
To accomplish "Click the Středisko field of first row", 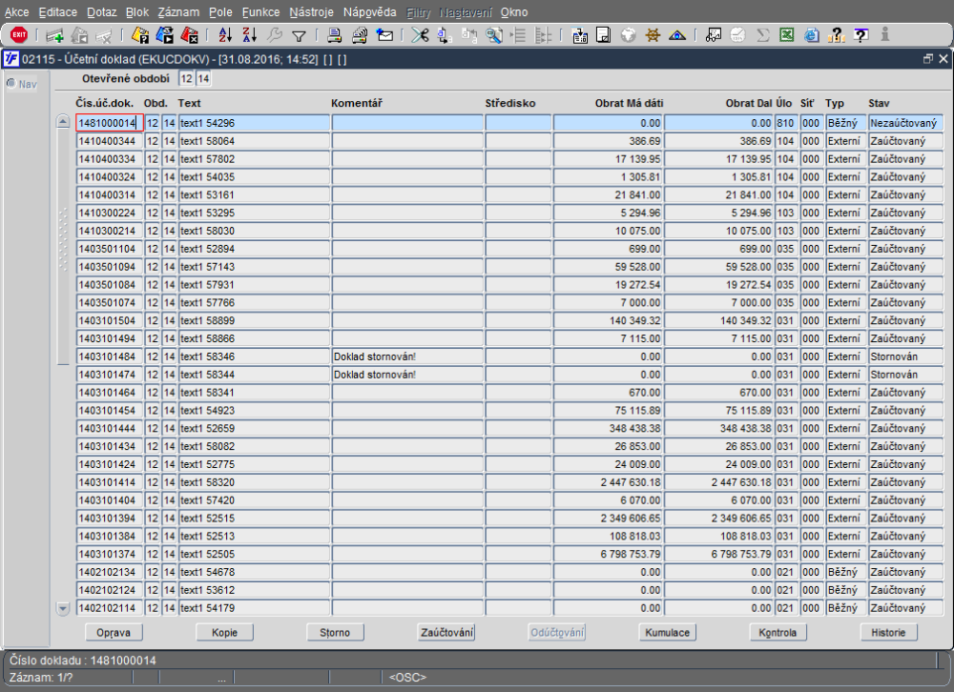I will coord(518,123).
